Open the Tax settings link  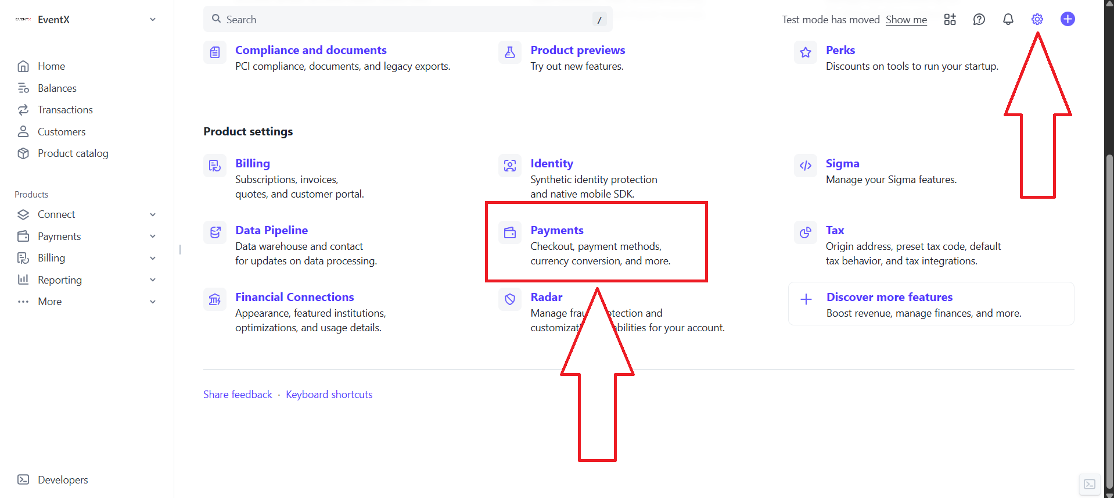(835, 230)
